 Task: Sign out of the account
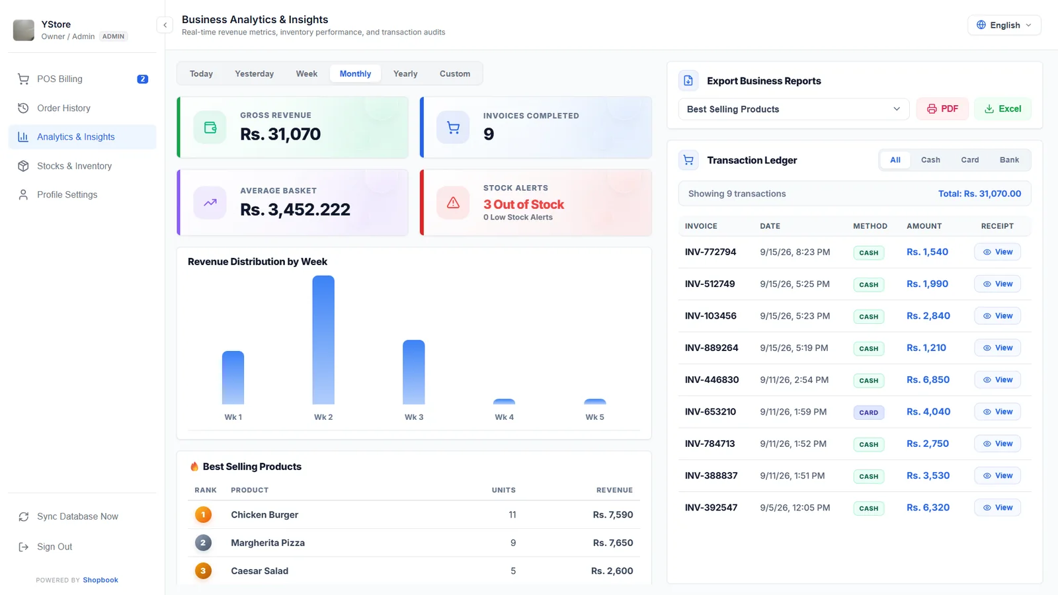82,547
